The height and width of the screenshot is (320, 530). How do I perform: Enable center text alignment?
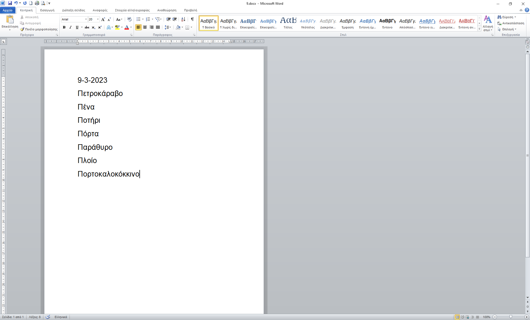(x=145, y=27)
